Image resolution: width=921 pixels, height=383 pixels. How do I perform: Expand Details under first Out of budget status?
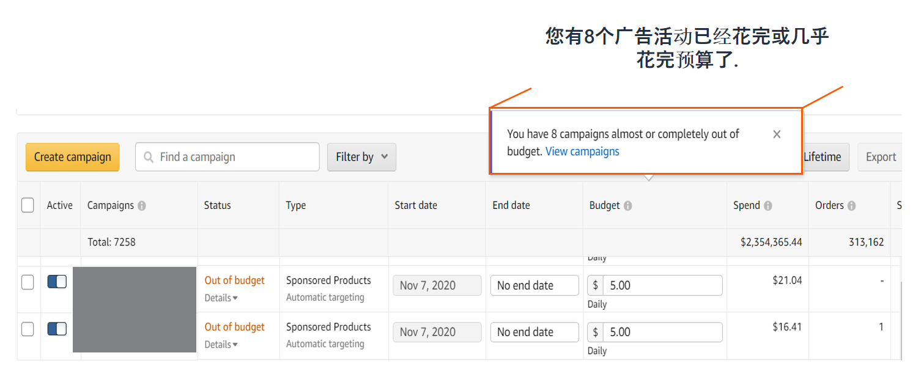(221, 298)
